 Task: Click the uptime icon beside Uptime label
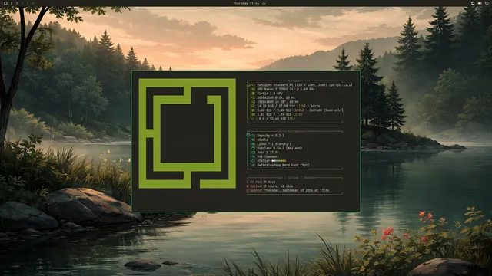(x=248, y=186)
